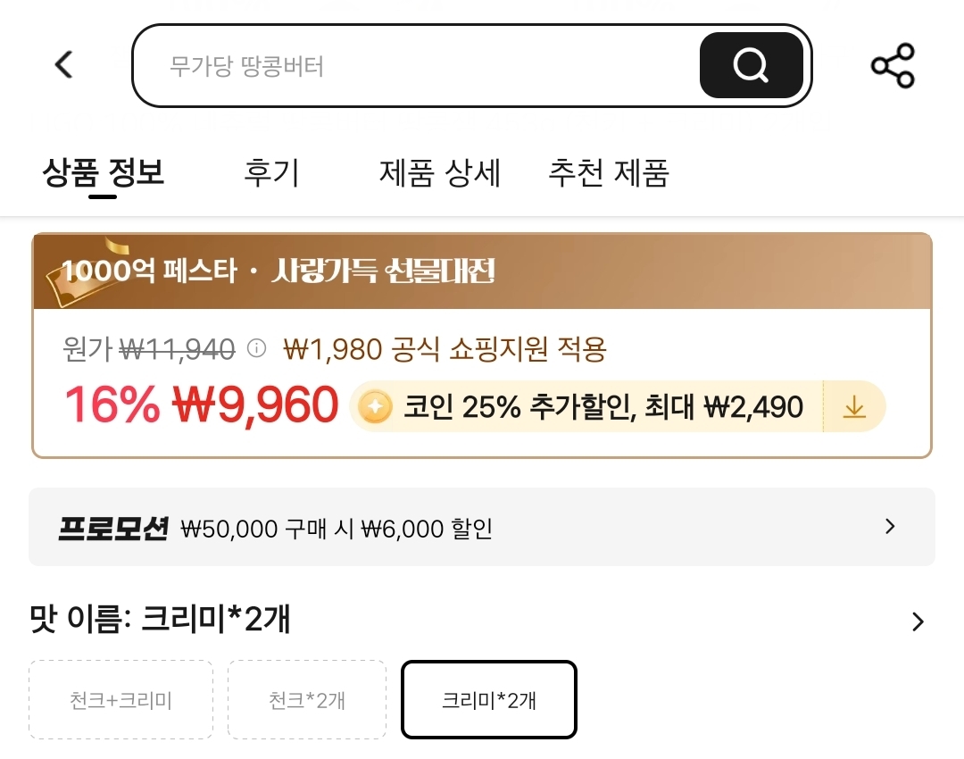This screenshot has height=759, width=964.
Task: Choose the 천크*2개 flavor option
Action: point(306,700)
